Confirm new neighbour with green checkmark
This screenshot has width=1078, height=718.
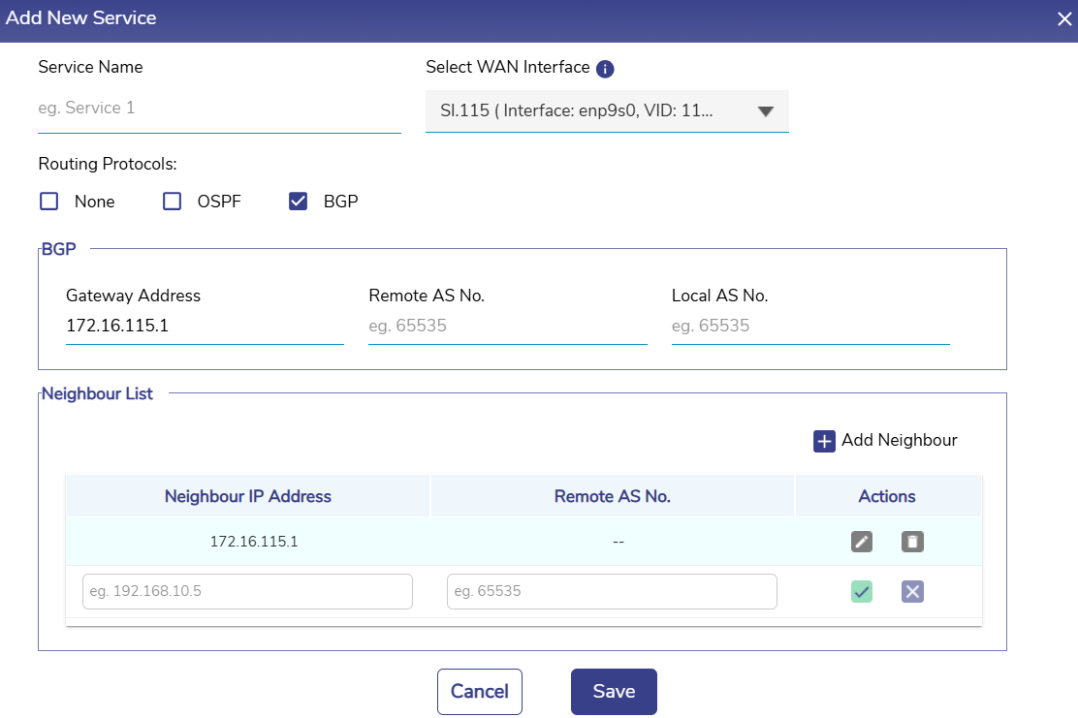(x=862, y=591)
